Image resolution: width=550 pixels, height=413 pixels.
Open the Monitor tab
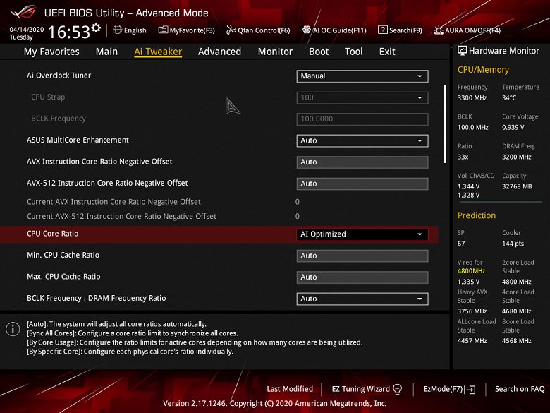point(275,52)
